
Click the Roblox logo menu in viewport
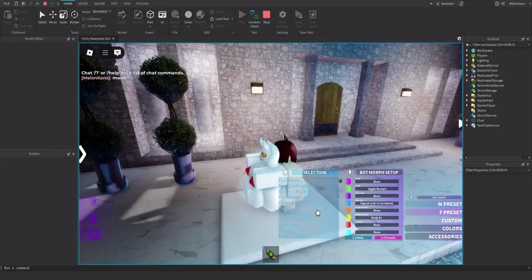(x=89, y=52)
